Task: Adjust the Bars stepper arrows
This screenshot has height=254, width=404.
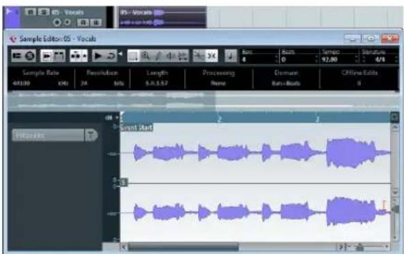Action: [276, 59]
